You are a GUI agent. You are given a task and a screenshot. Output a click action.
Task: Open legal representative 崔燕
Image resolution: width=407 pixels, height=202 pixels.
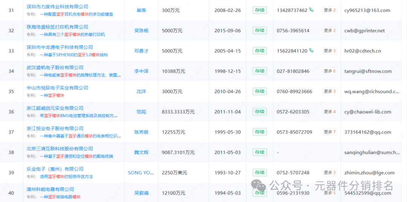pyautogui.click(x=141, y=11)
